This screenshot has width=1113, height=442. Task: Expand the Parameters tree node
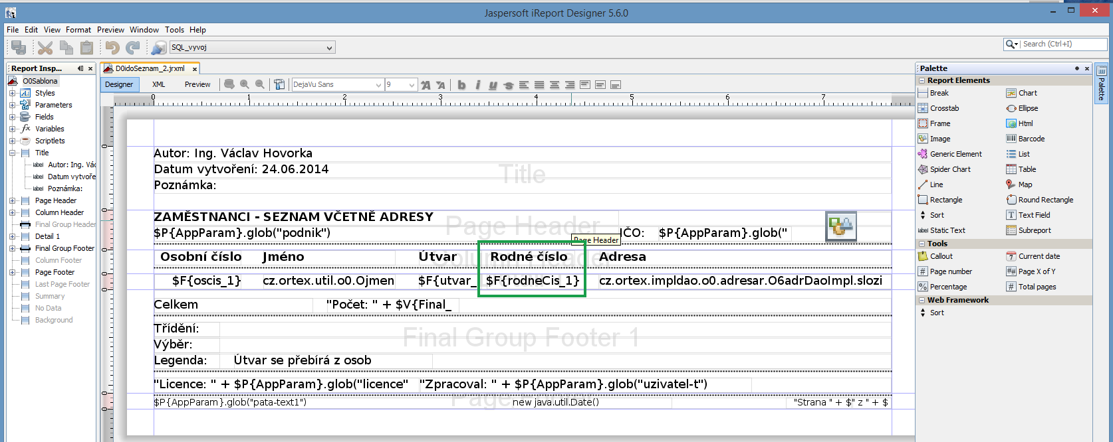coord(12,105)
